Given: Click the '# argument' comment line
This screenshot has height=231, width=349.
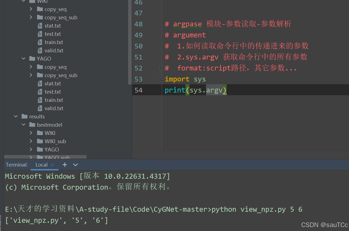Looking at the screenshot, I should pos(185,35).
